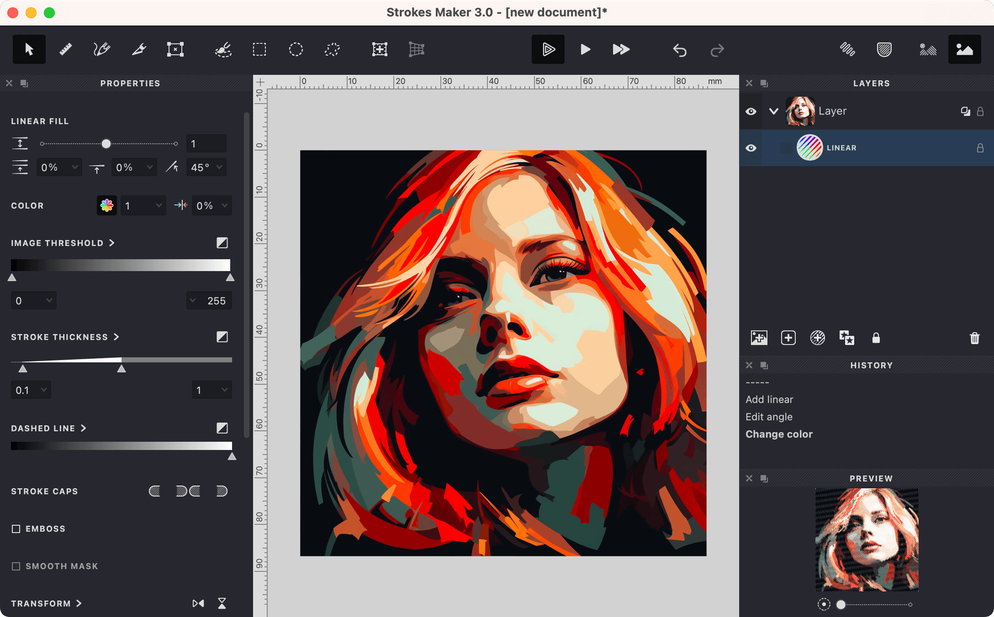Hide the main Layer visibility eye
The height and width of the screenshot is (617, 994).
tap(751, 111)
